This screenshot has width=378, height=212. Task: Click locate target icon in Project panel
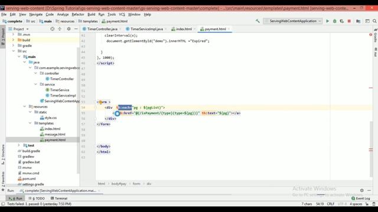tap(53, 29)
